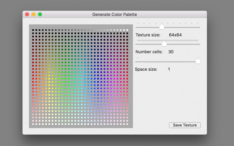Image resolution: width=234 pixels, height=146 pixels.
Task: Click the Number cells slider handle
Action: 164,44
